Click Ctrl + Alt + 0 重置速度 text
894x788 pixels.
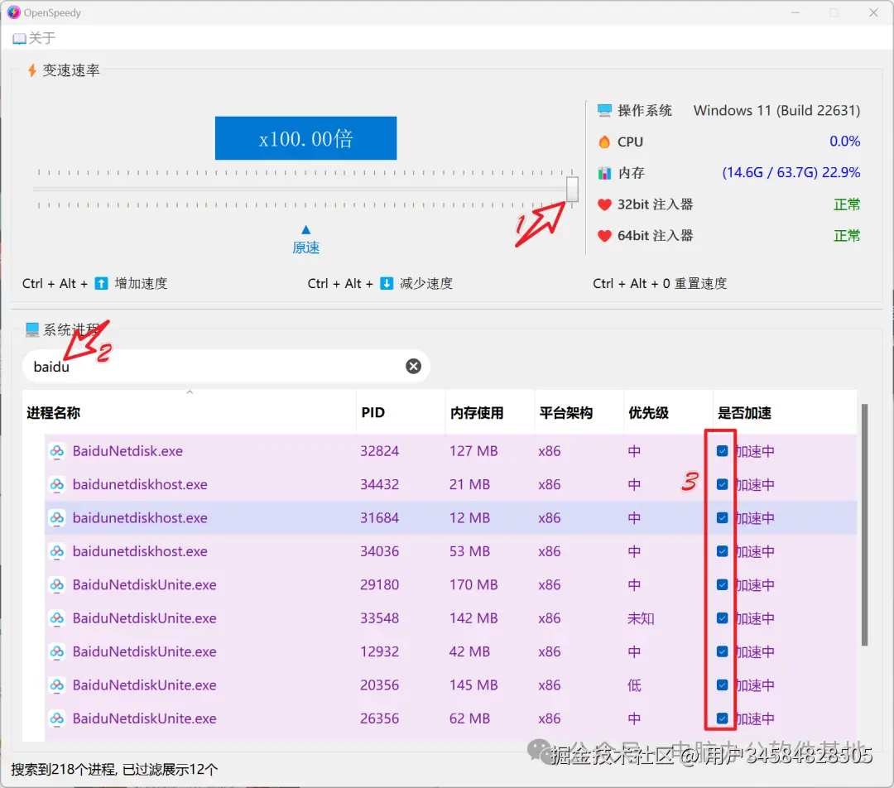[x=660, y=283]
